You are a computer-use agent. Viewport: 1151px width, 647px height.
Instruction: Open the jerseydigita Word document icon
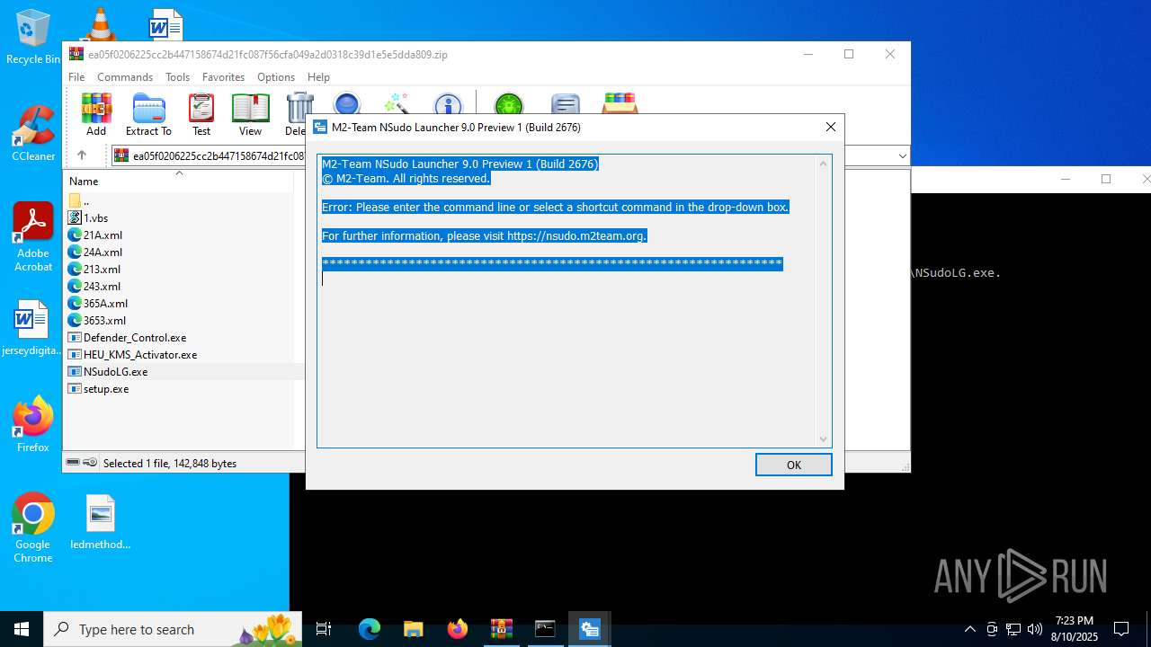click(32, 327)
